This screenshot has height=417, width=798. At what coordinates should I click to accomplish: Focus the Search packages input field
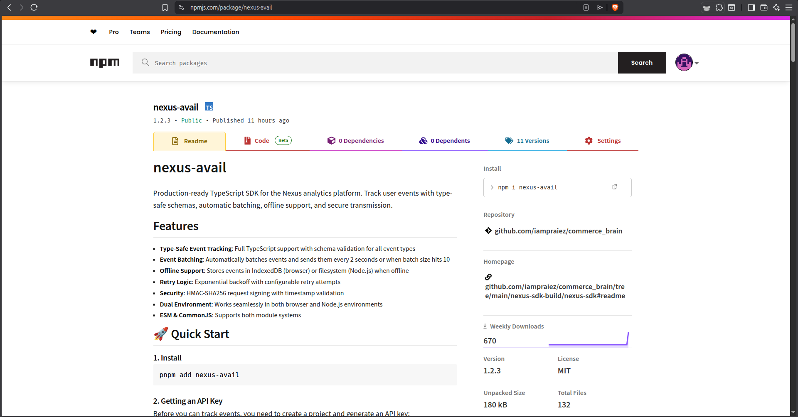tap(375, 63)
